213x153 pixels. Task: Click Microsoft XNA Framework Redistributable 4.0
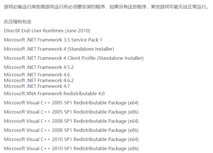tap(54, 94)
